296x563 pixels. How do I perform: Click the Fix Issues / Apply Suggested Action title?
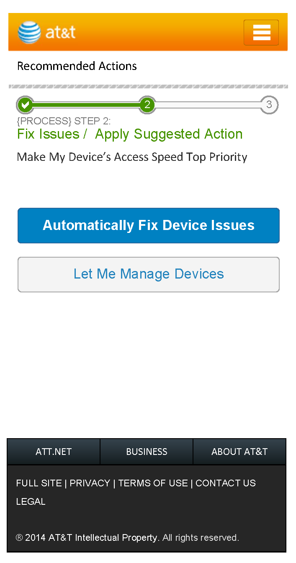130,134
